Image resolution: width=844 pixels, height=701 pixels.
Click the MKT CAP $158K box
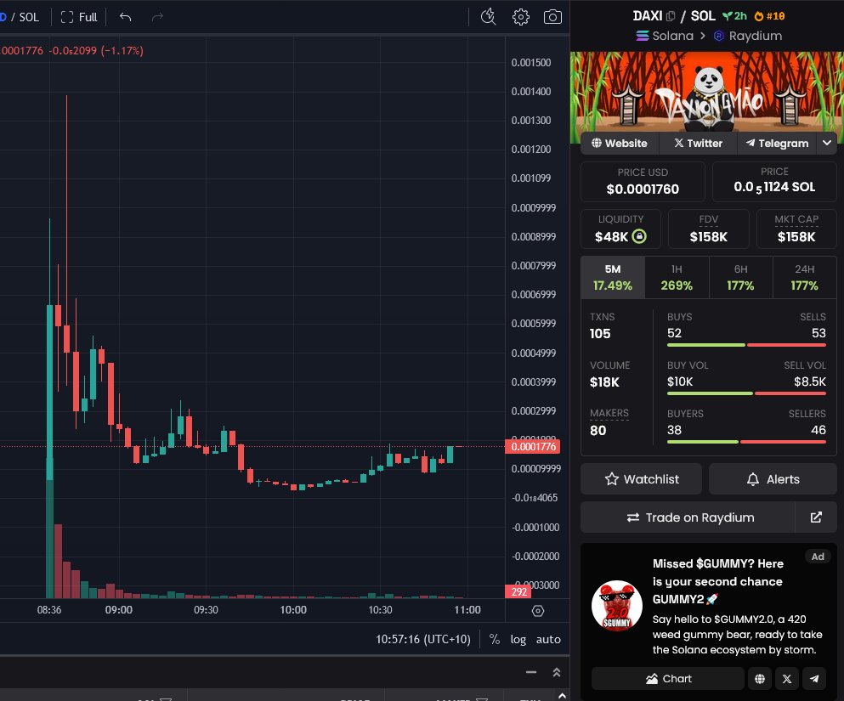pyautogui.click(x=796, y=229)
